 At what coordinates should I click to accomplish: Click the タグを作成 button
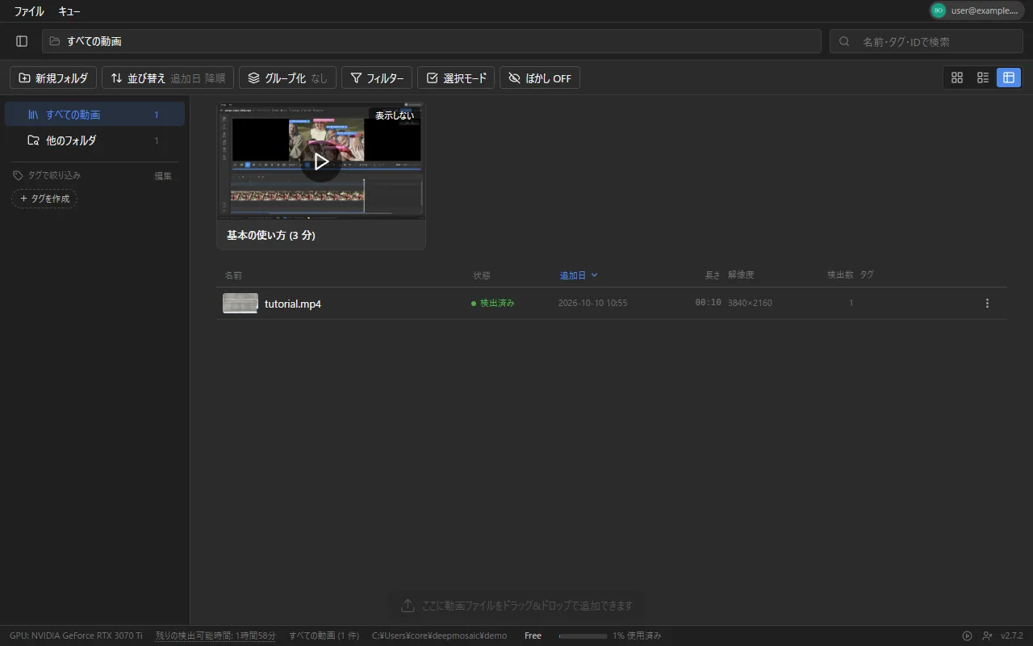point(44,199)
